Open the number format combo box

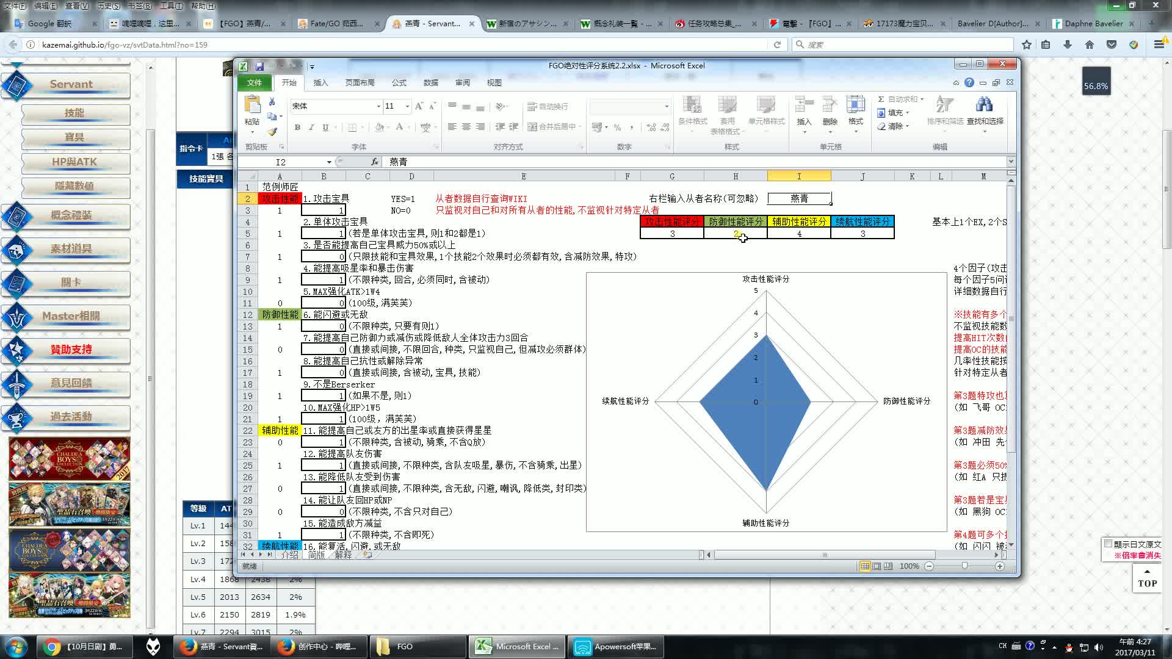(629, 106)
